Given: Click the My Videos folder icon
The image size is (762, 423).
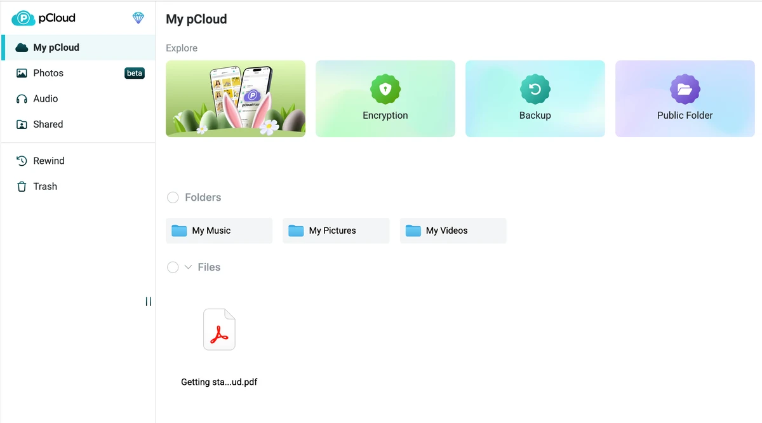Looking at the screenshot, I should pyautogui.click(x=413, y=231).
